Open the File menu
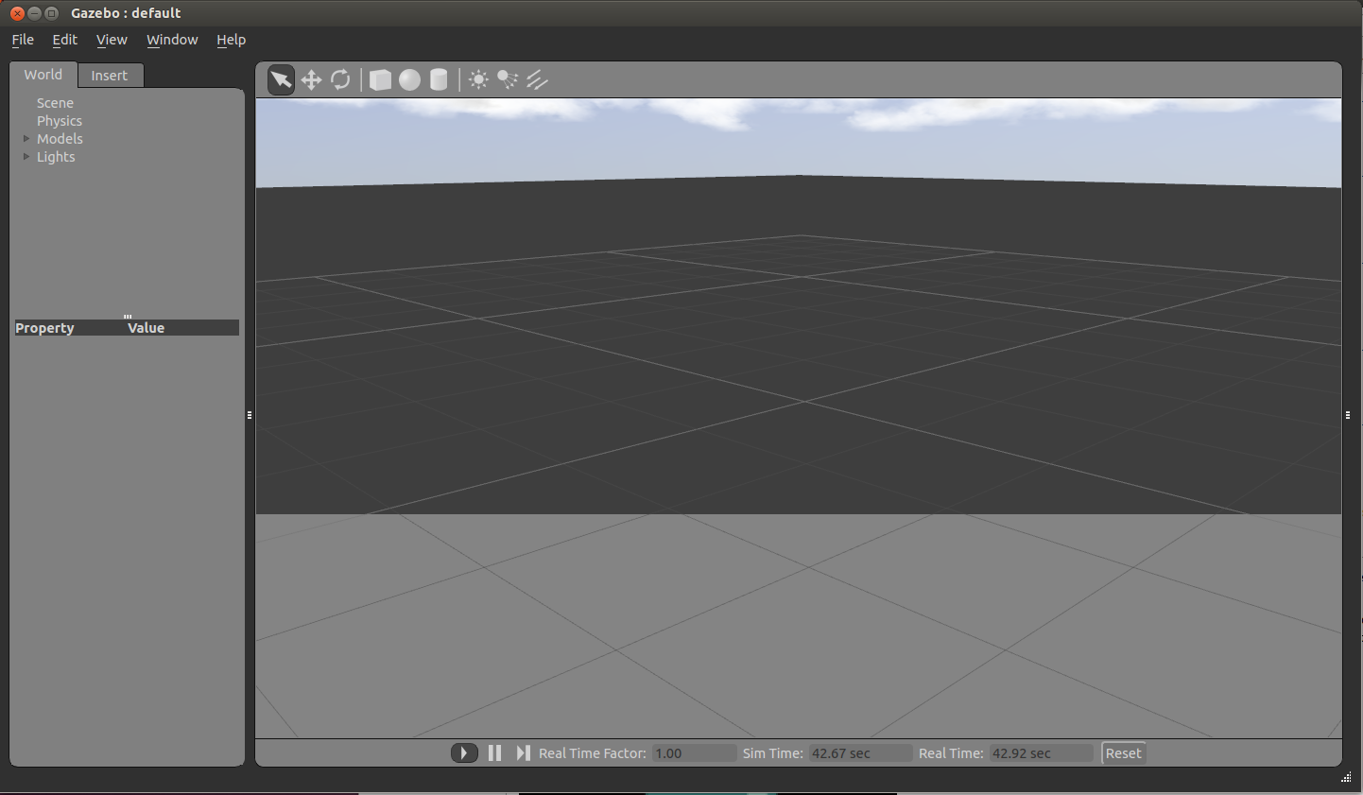The height and width of the screenshot is (795, 1363). coord(23,40)
